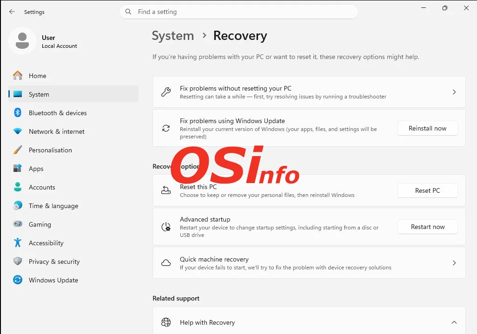Click the Personalisation paintbrush icon

(18, 150)
